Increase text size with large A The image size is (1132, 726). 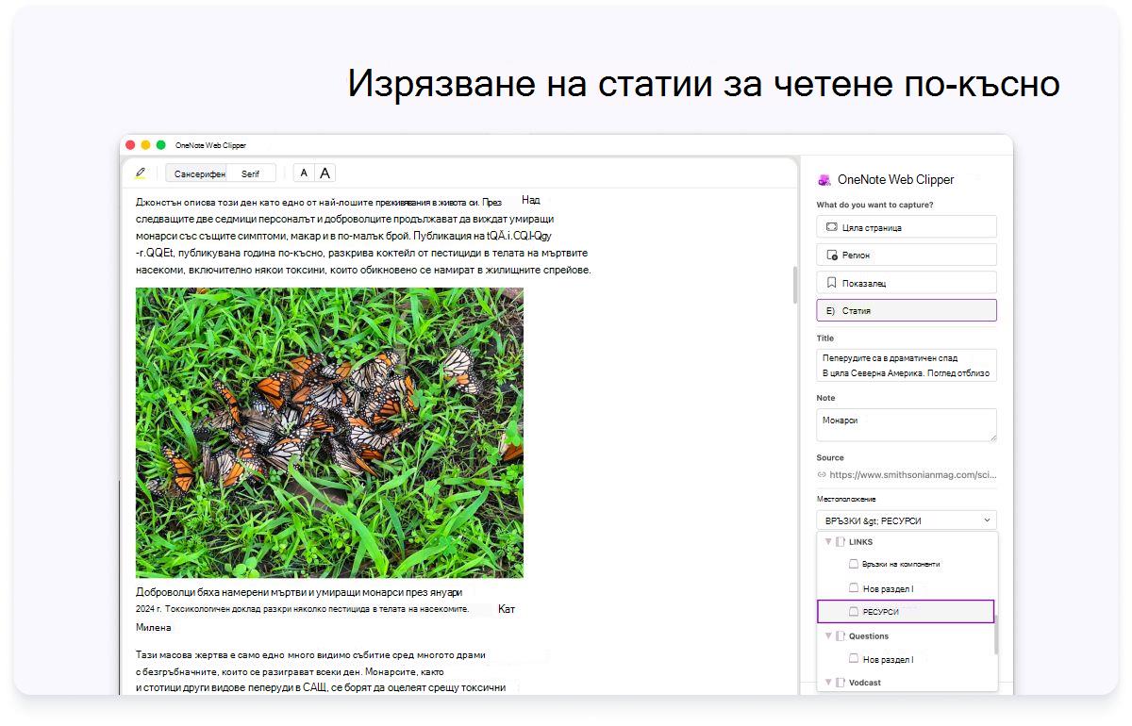pos(325,173)
